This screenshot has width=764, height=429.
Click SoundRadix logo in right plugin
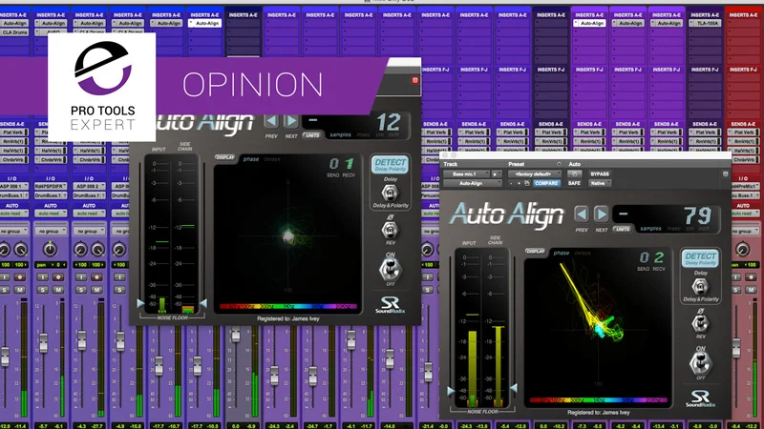[x=700, y=398]
